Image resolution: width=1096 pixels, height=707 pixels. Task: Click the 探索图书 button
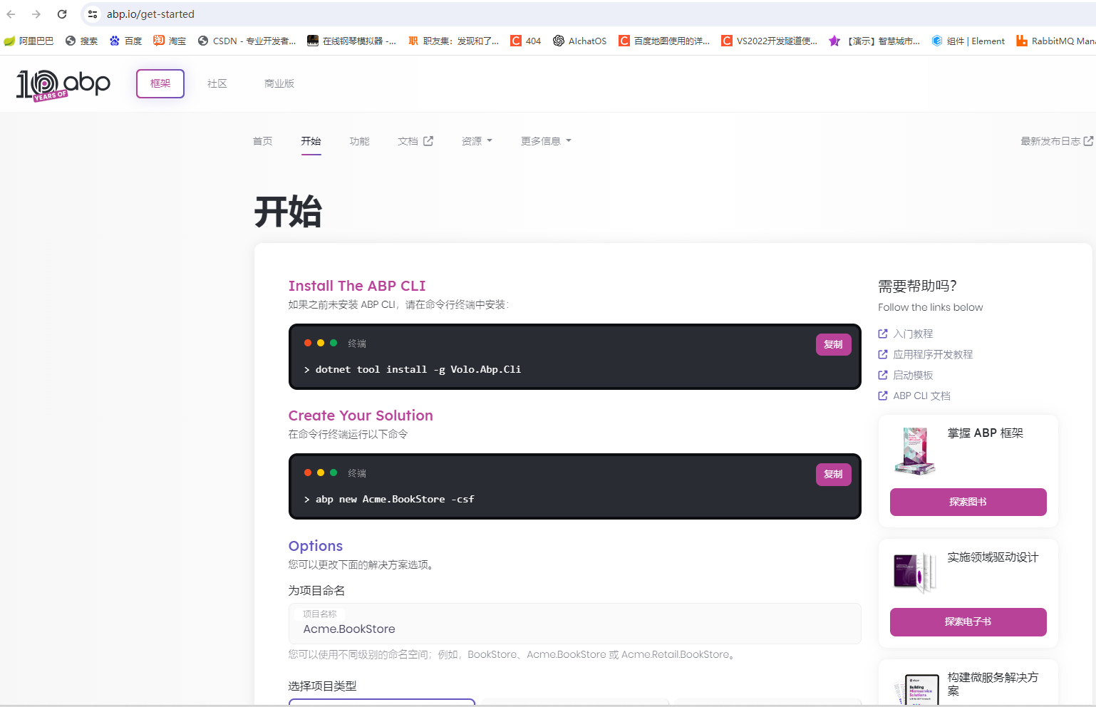coord(968,502)
